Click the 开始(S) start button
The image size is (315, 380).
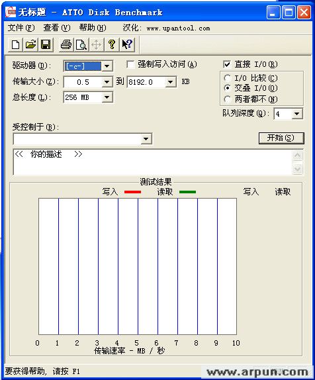pyautogui.click(x=281, y=138)
